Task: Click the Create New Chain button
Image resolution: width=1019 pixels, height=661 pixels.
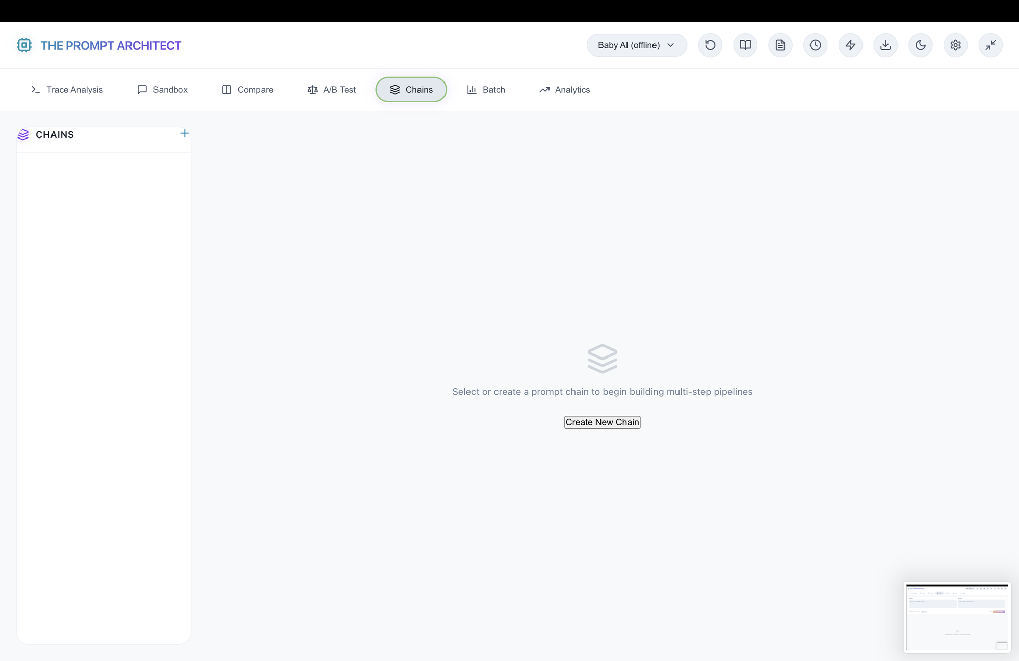Action: (x=603, y=422)
